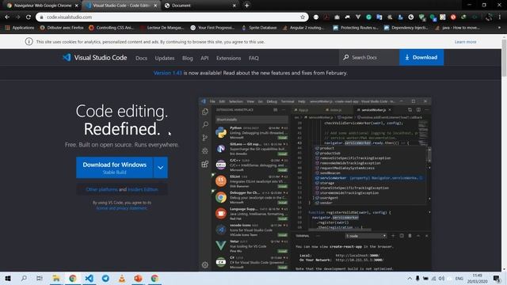Click the search magnifier in Search Docs

click(345, 58)
